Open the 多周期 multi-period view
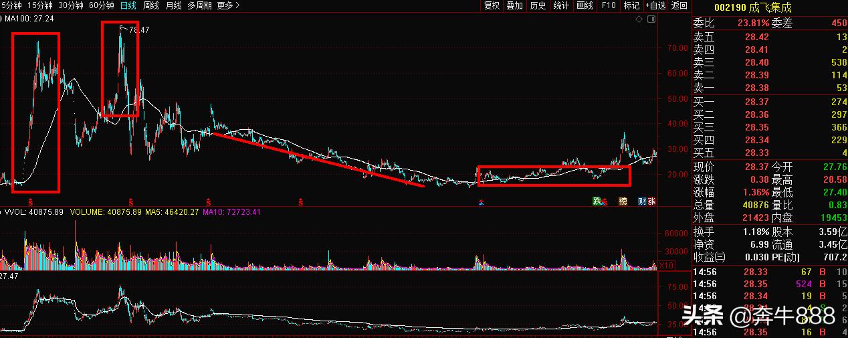848x338 pixels. [200, 5]
